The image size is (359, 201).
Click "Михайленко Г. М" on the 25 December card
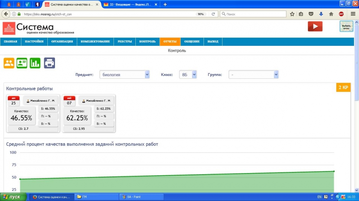(x=43, y=100)
